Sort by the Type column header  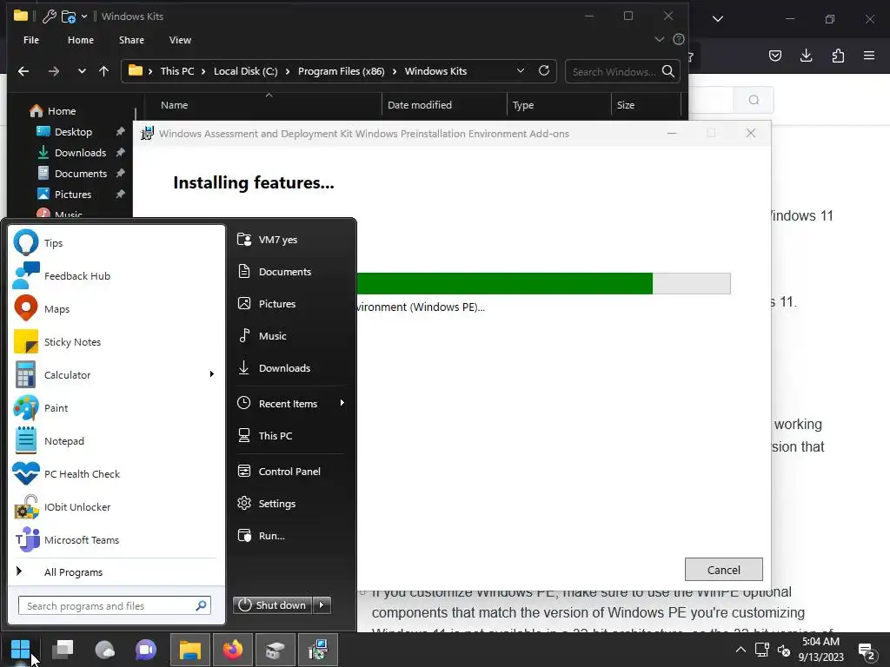[x=522, y=105]
